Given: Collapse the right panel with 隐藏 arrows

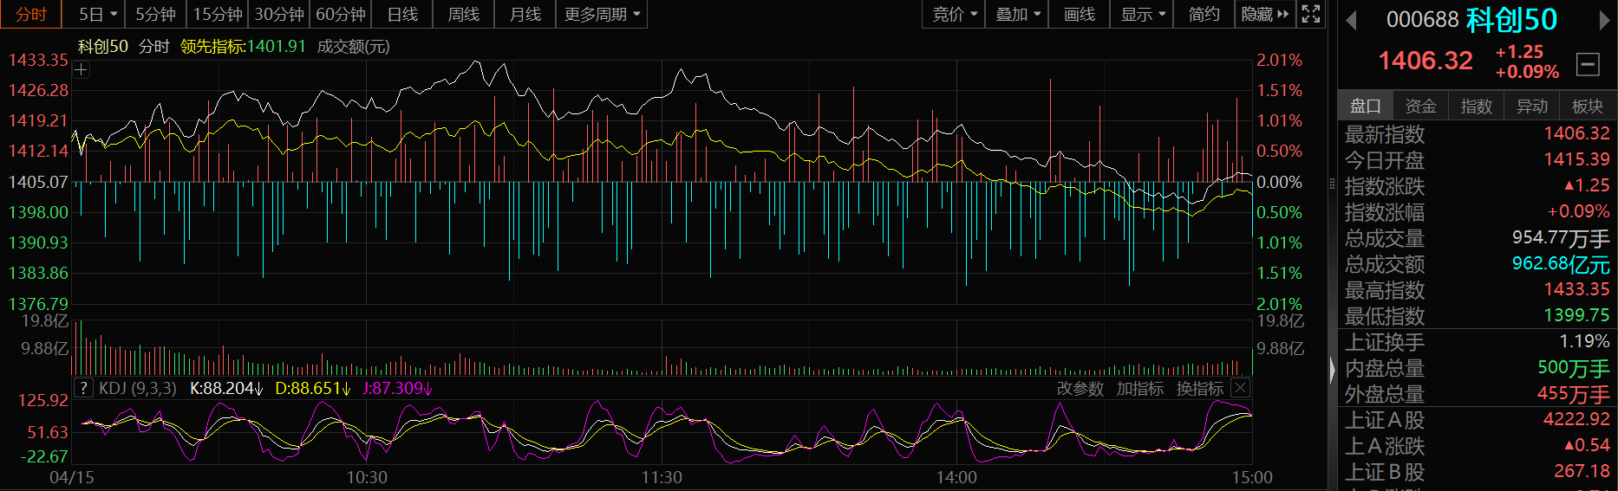Looking at the screenshot, I should (1265, 14).
